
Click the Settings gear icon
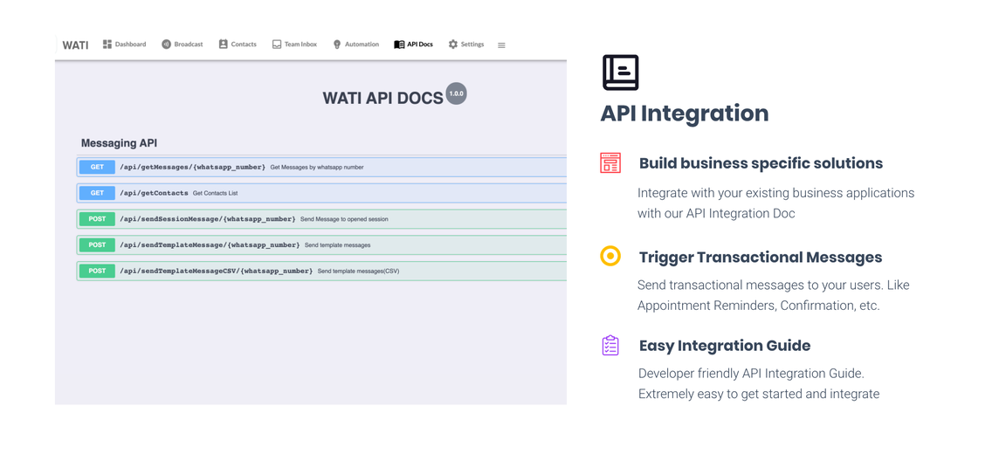pyautogui.click(x=453, y=45)
